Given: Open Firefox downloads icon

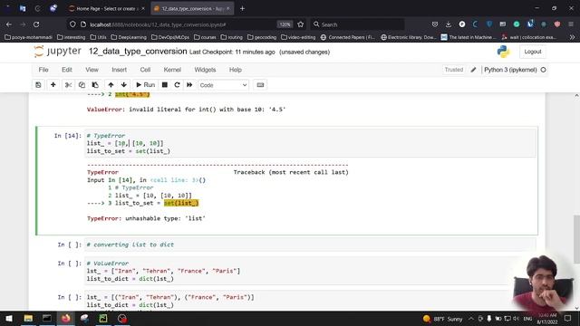Looking at the screenshot, I should coord(449,24).
